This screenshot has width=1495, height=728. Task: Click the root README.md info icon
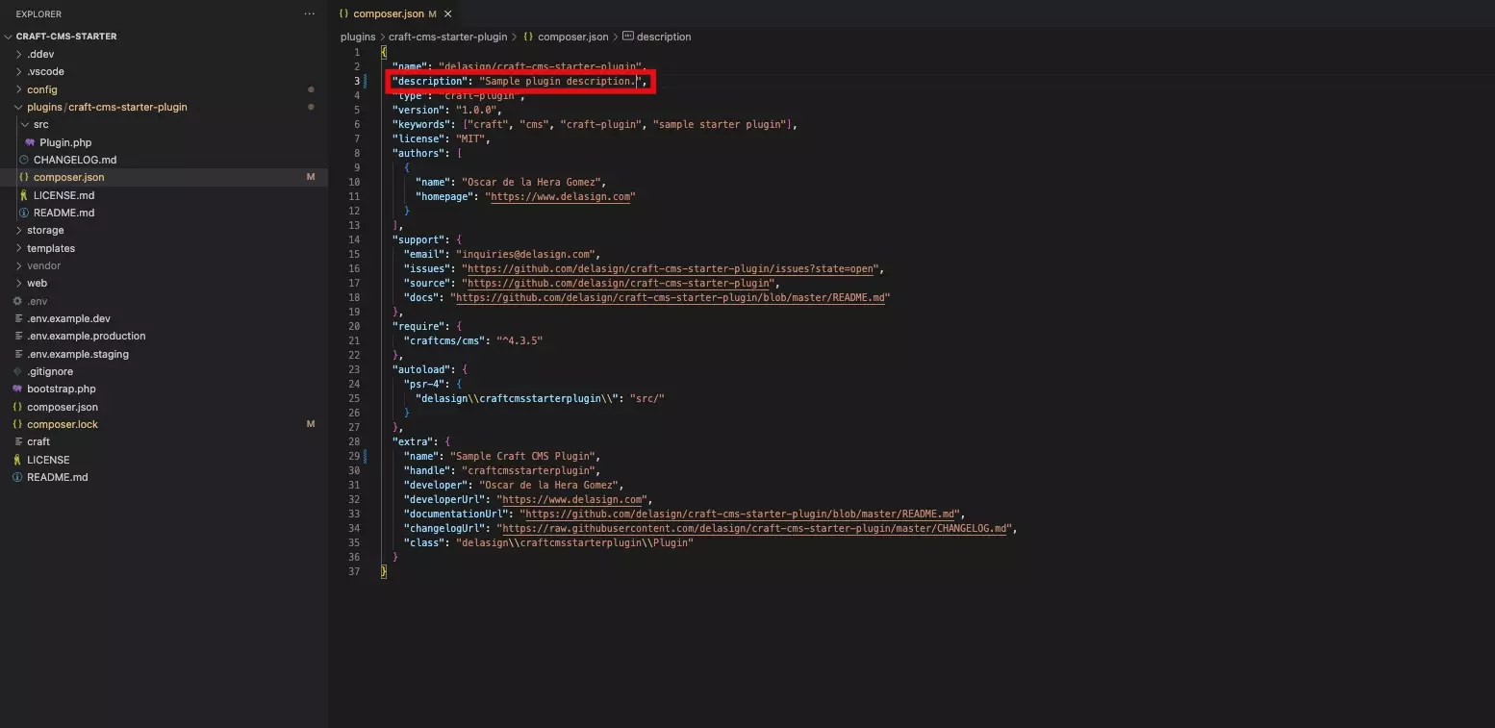(x=17, y=477)
